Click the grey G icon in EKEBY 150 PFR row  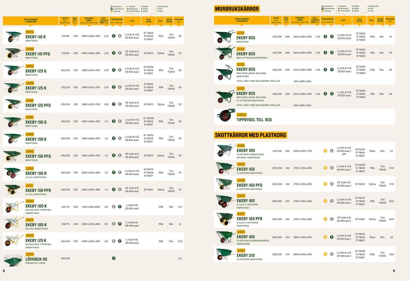tap(120, 189)
